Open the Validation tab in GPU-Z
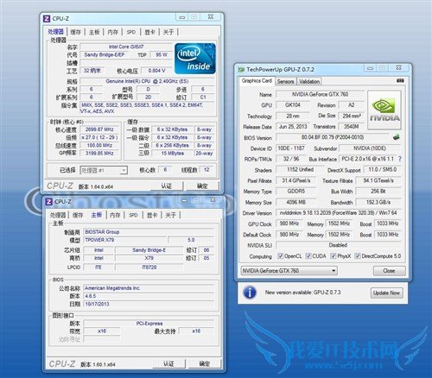 click(309, 82)
